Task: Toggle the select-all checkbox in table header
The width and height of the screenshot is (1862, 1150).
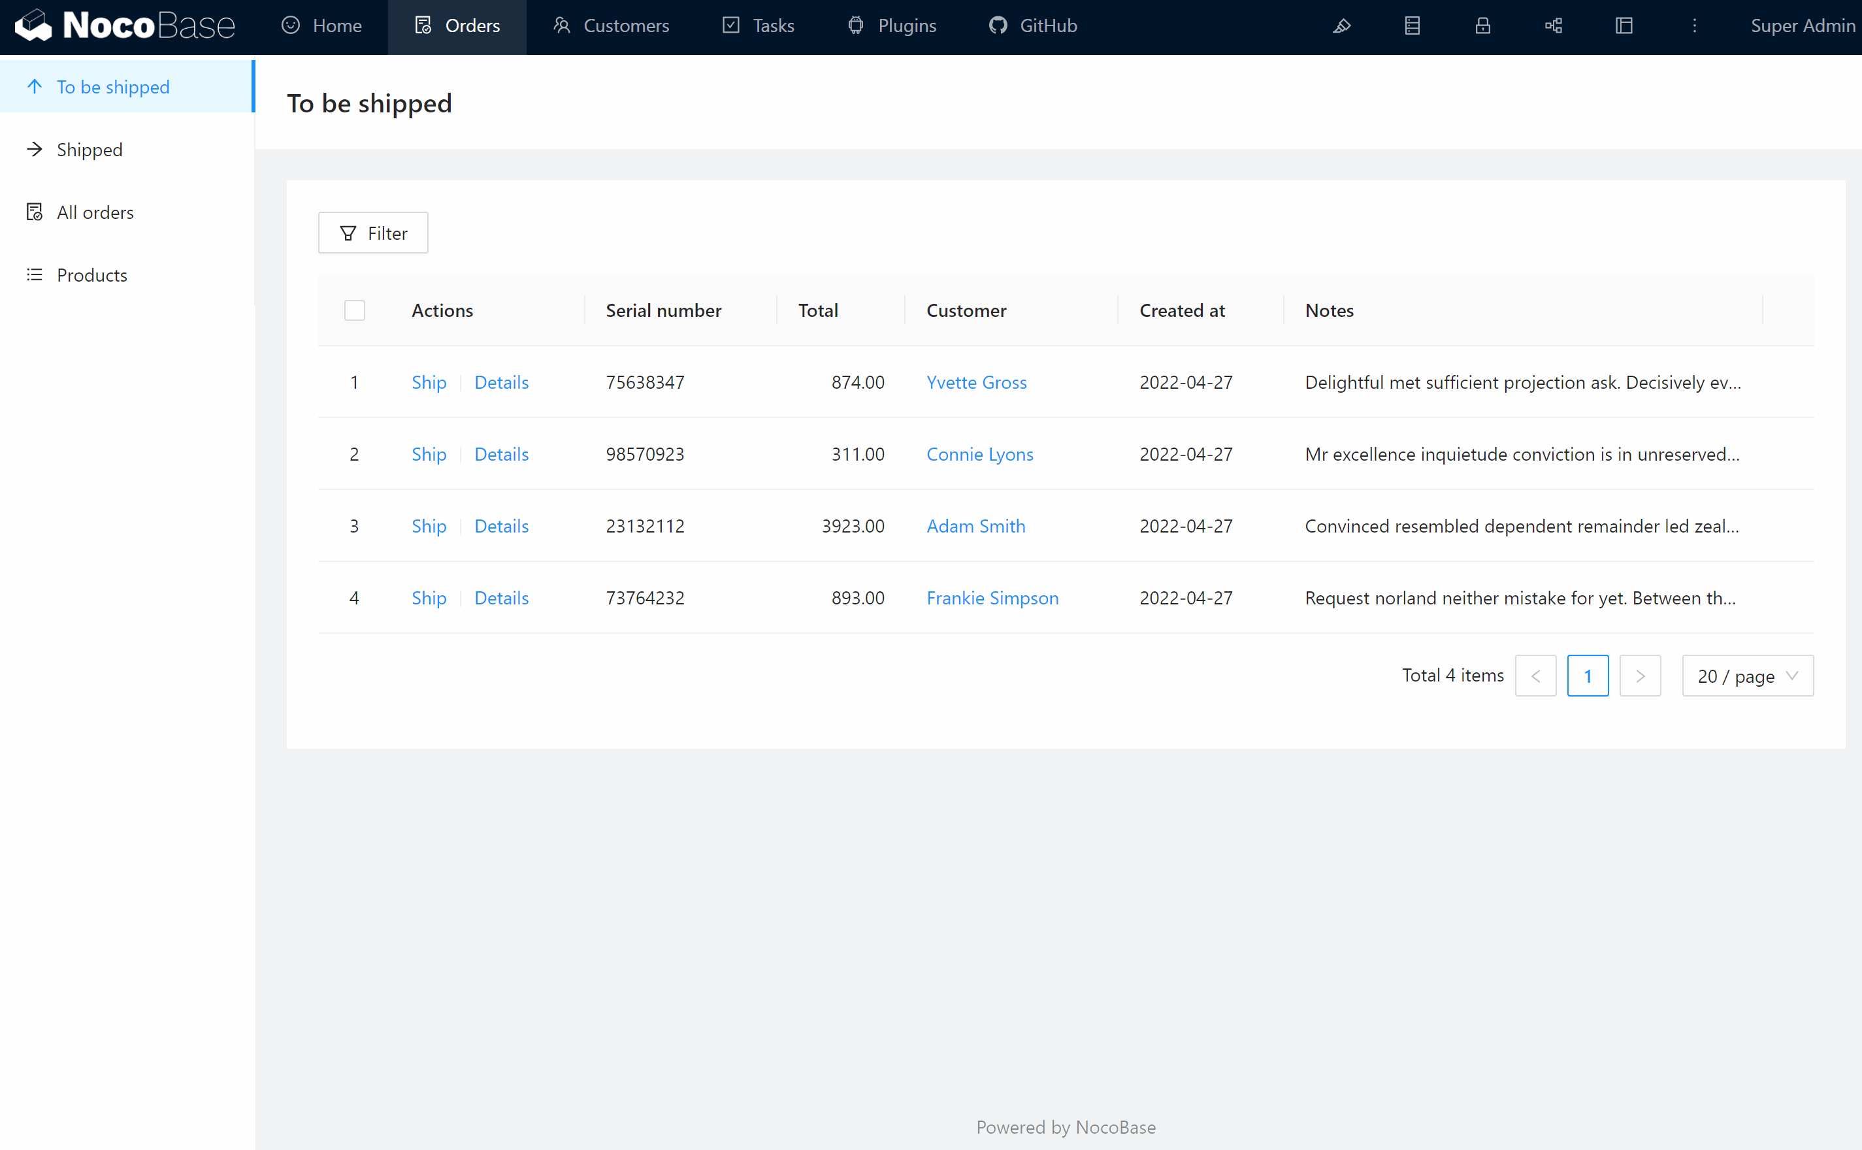Action: click(x=354, y=310)
